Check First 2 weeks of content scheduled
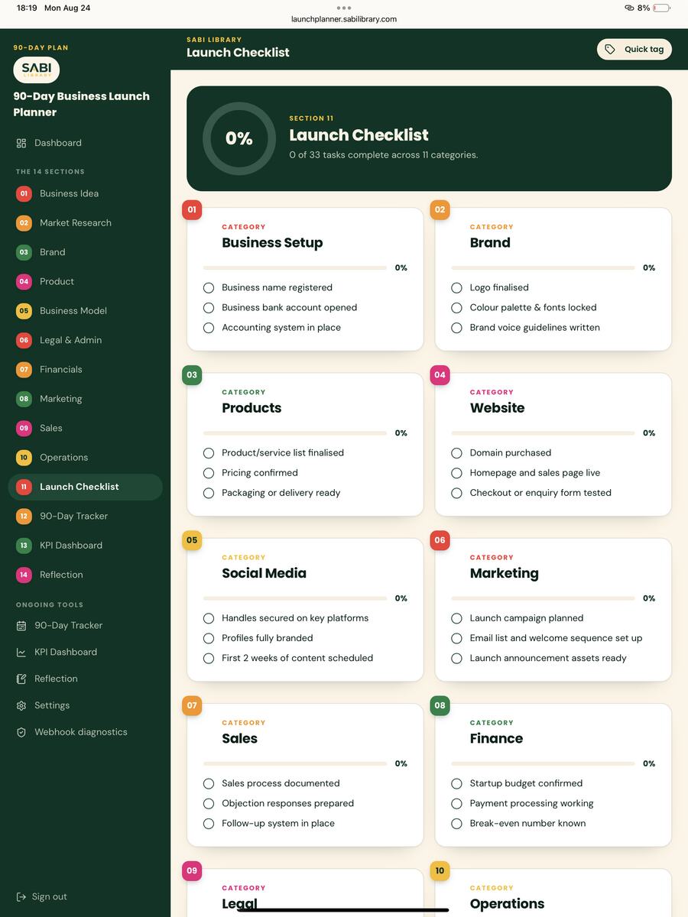This screenshot has width=688, height=917. (209, 658)
